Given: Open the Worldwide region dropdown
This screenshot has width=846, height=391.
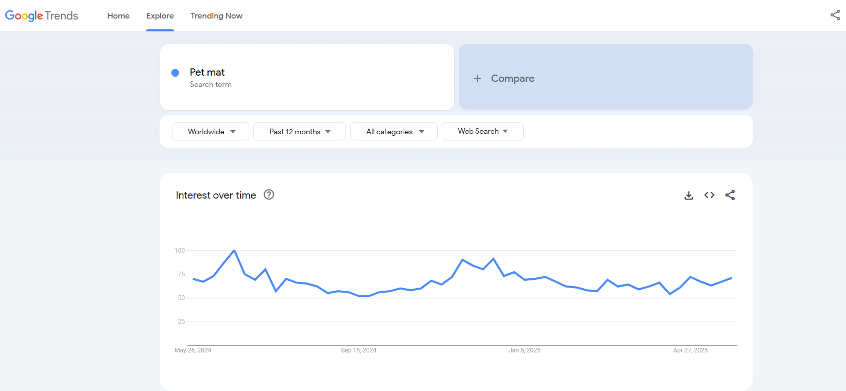Looking at the screenshot, I should pyautogui.click(x=211, y=131).
